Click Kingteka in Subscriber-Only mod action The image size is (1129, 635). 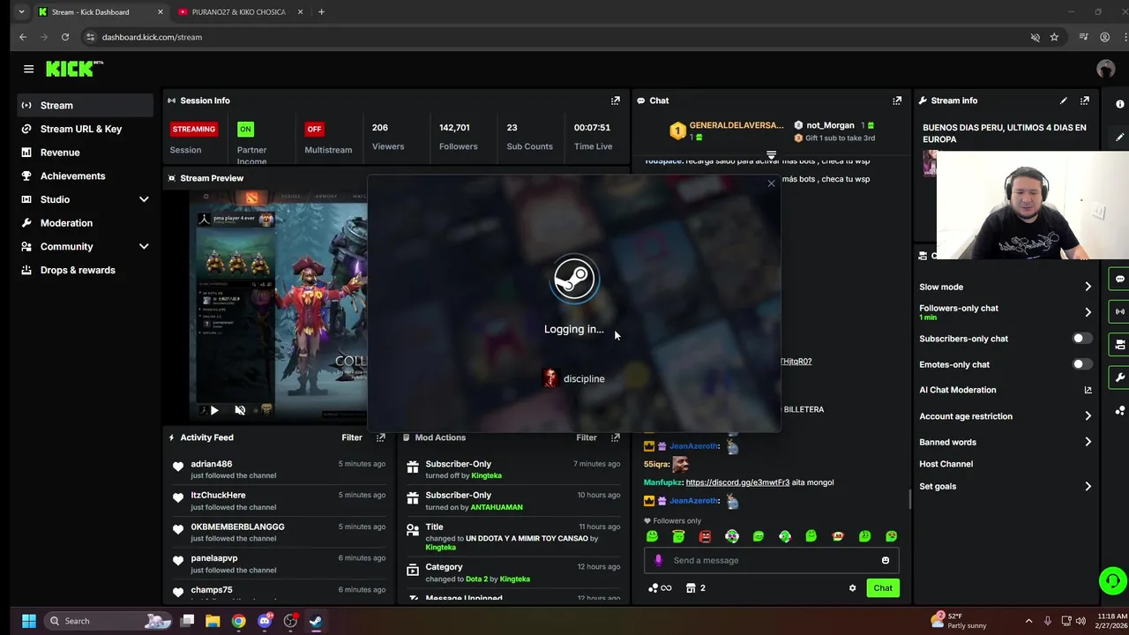pos(486,475)
